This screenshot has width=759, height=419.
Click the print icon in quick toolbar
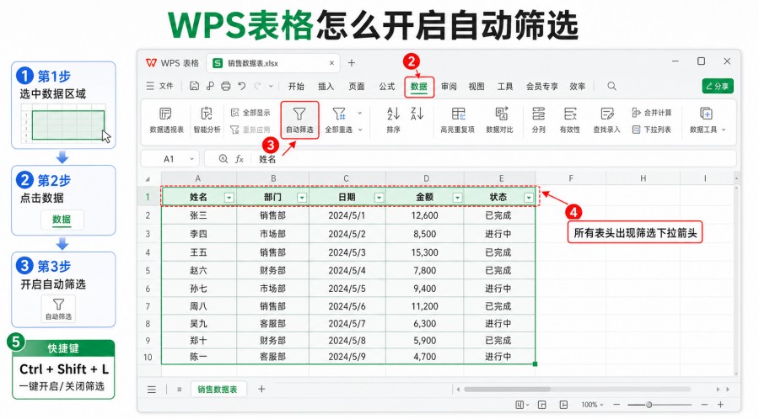[x=225, y=86]
